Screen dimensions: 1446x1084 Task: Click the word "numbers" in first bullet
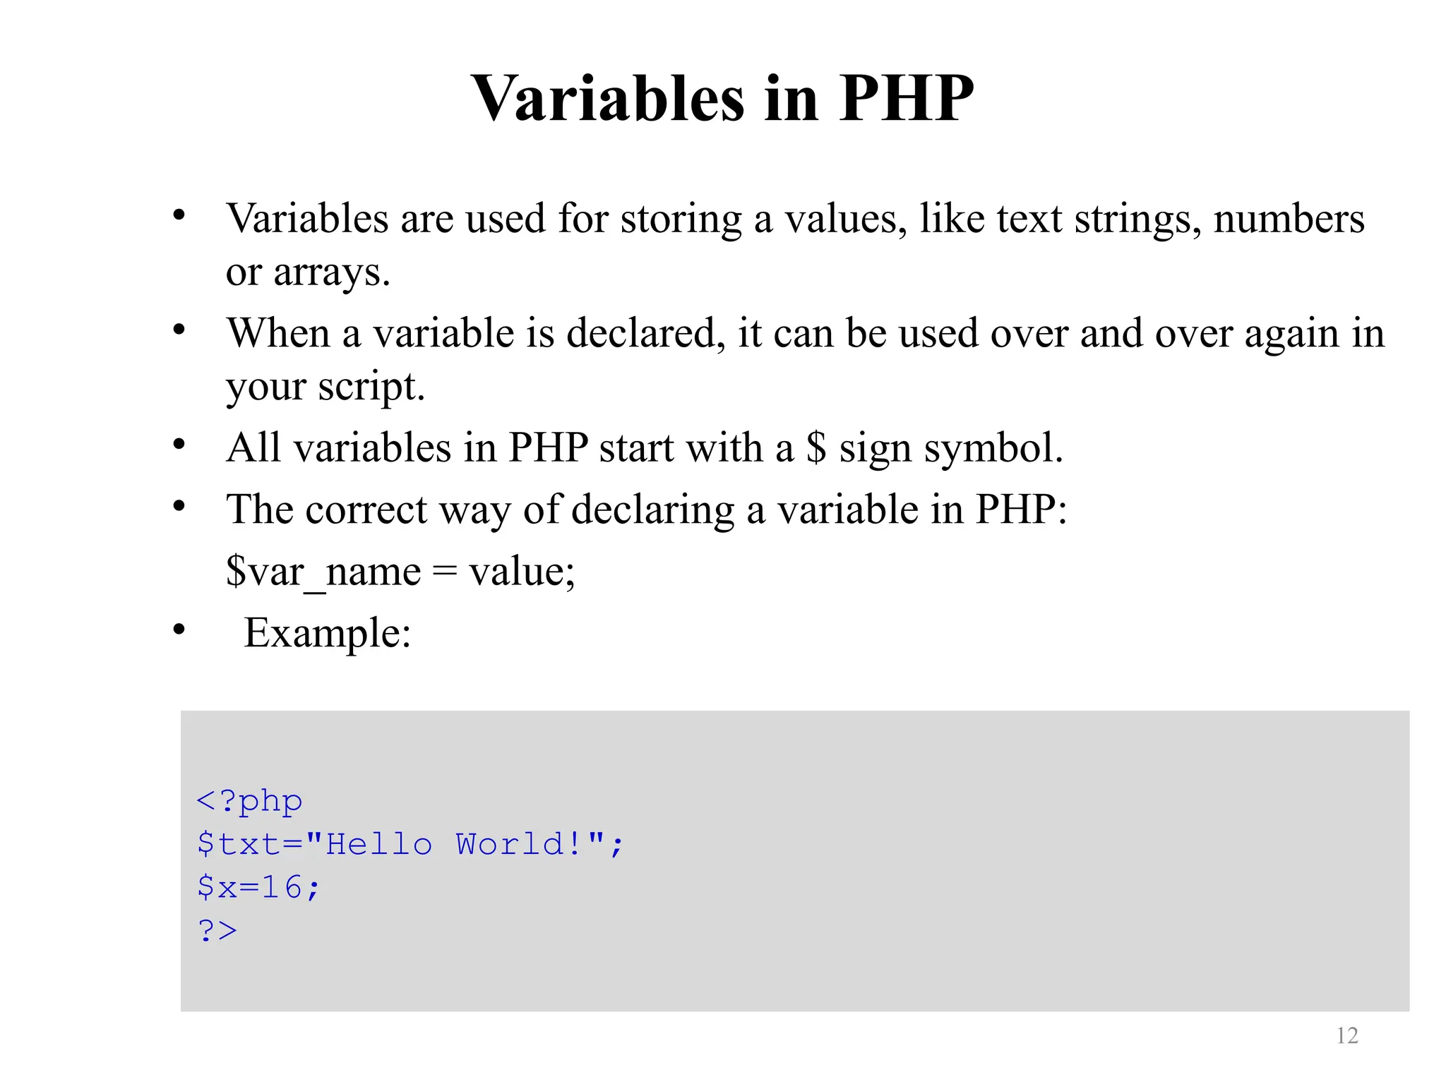tap(1289, 218)
